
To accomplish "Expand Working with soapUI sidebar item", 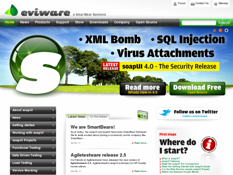I will 33,133.
